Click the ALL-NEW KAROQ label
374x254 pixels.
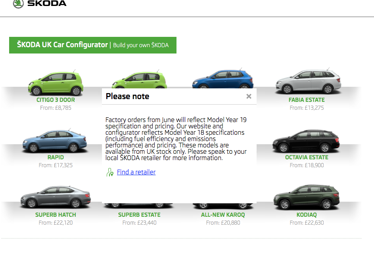(223, 215)
